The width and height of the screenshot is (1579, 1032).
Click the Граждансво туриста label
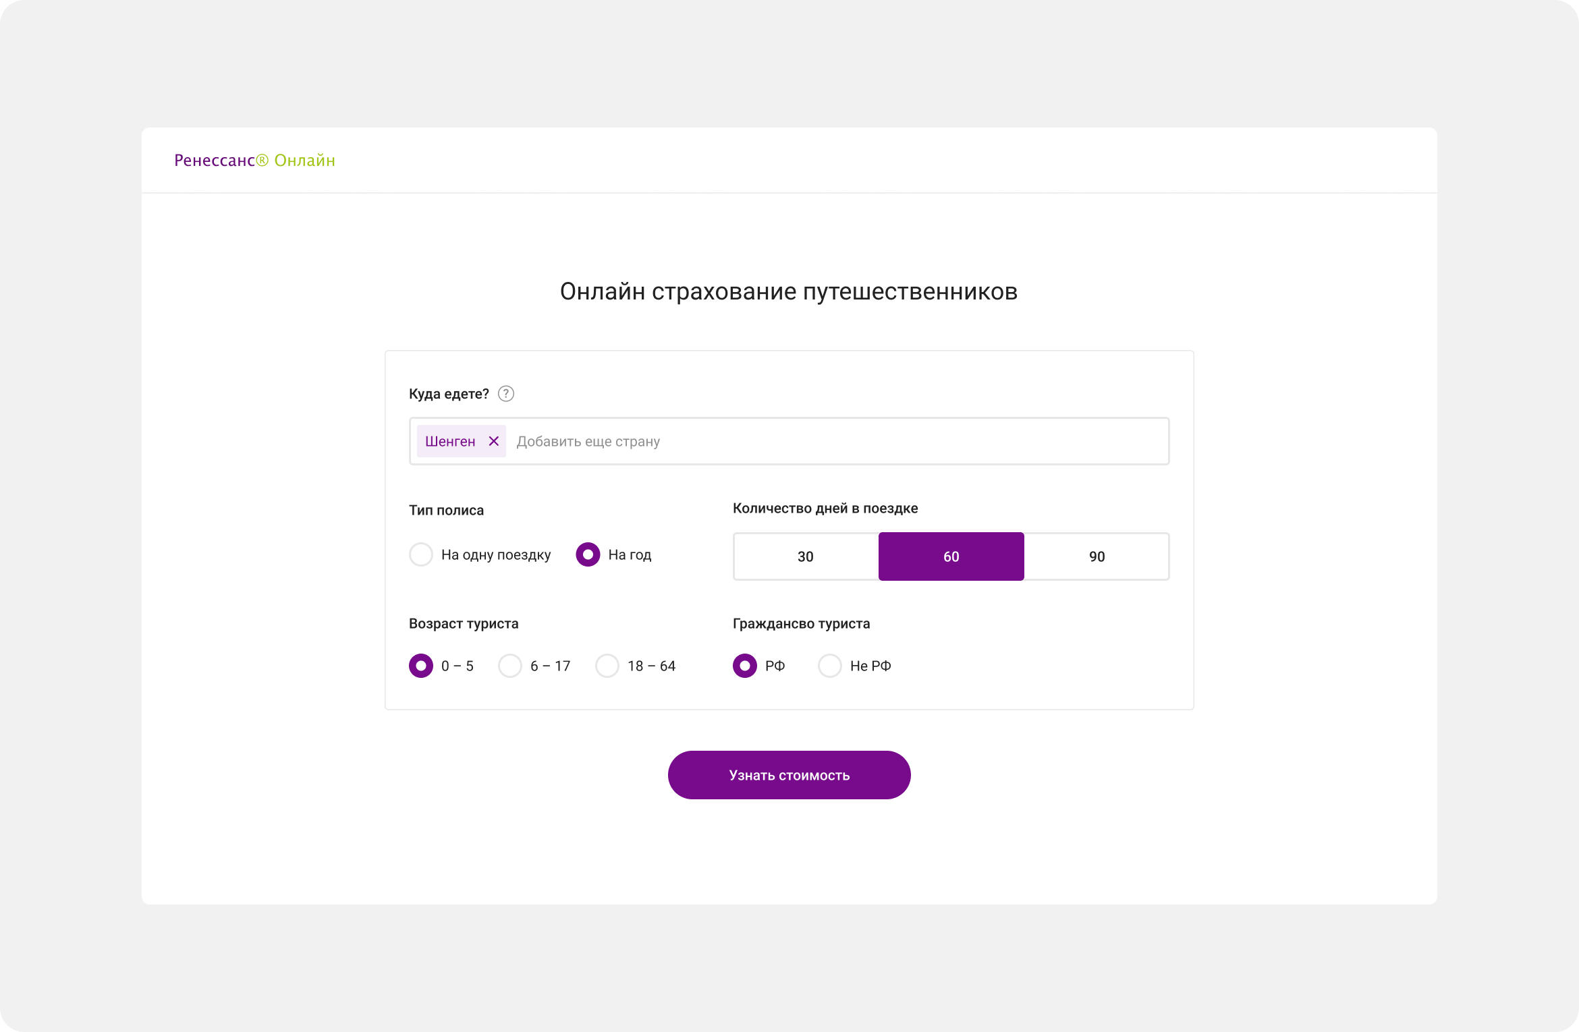pyautogui.click(x=801, y=624)
